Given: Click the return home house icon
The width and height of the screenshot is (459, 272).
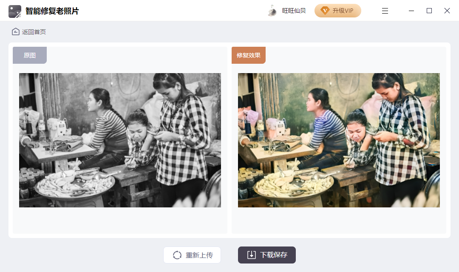Looking at the screenshot, I should (x=16, y=31).
